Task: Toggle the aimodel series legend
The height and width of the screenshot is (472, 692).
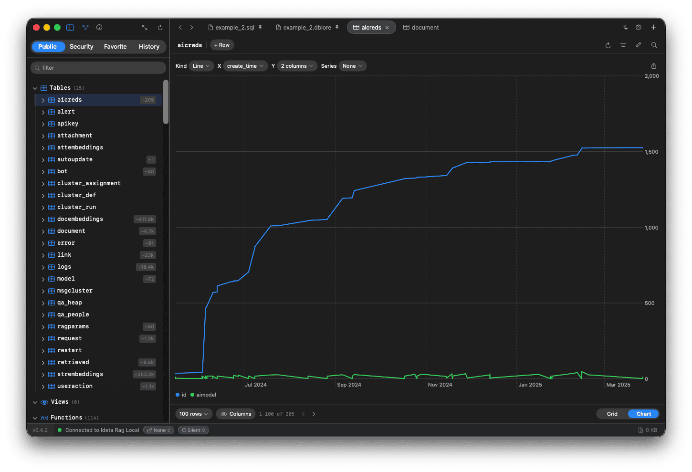Action: [203, 395]
